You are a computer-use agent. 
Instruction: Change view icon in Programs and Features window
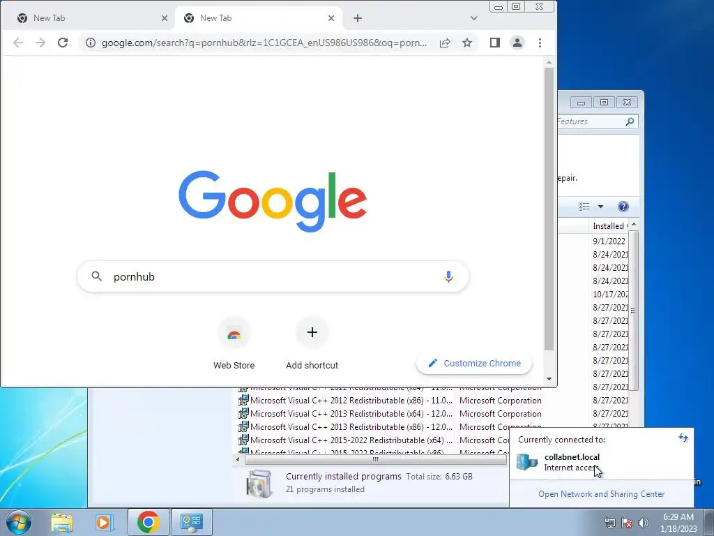[584, 207]
